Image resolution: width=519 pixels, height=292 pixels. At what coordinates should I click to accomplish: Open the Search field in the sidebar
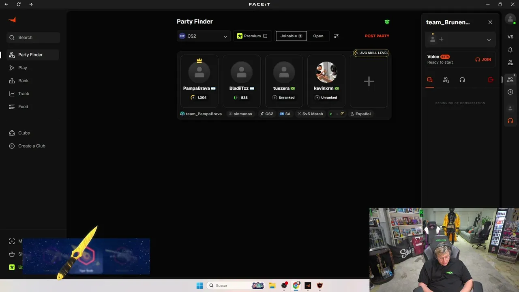pos(33,38)
